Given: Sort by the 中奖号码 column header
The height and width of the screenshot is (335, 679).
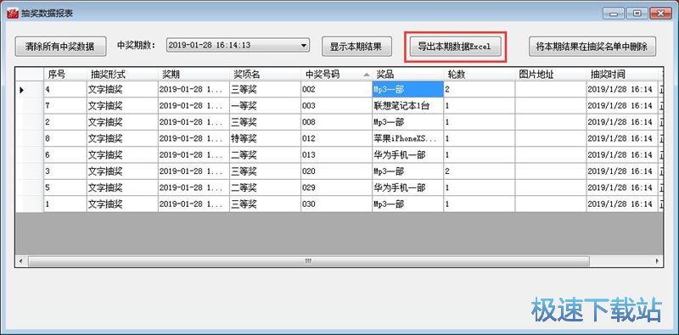Looking at the screenshot, I should 336,74.
